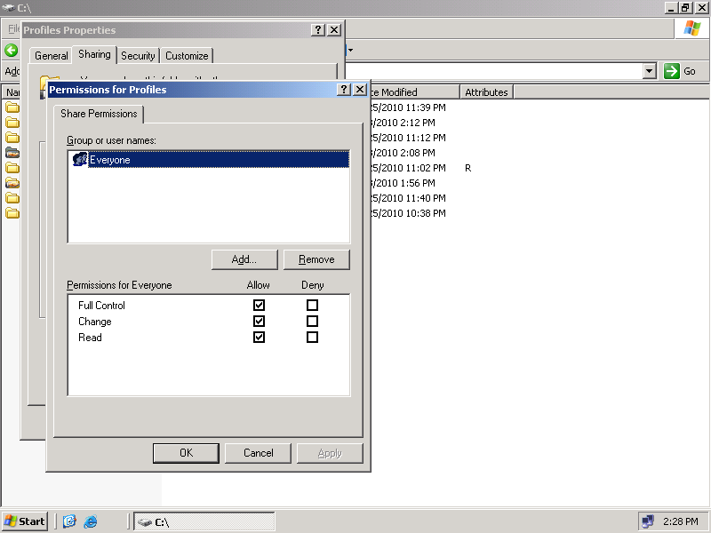Open the toolbar options dropdown arrow

[x=350, y=50]
